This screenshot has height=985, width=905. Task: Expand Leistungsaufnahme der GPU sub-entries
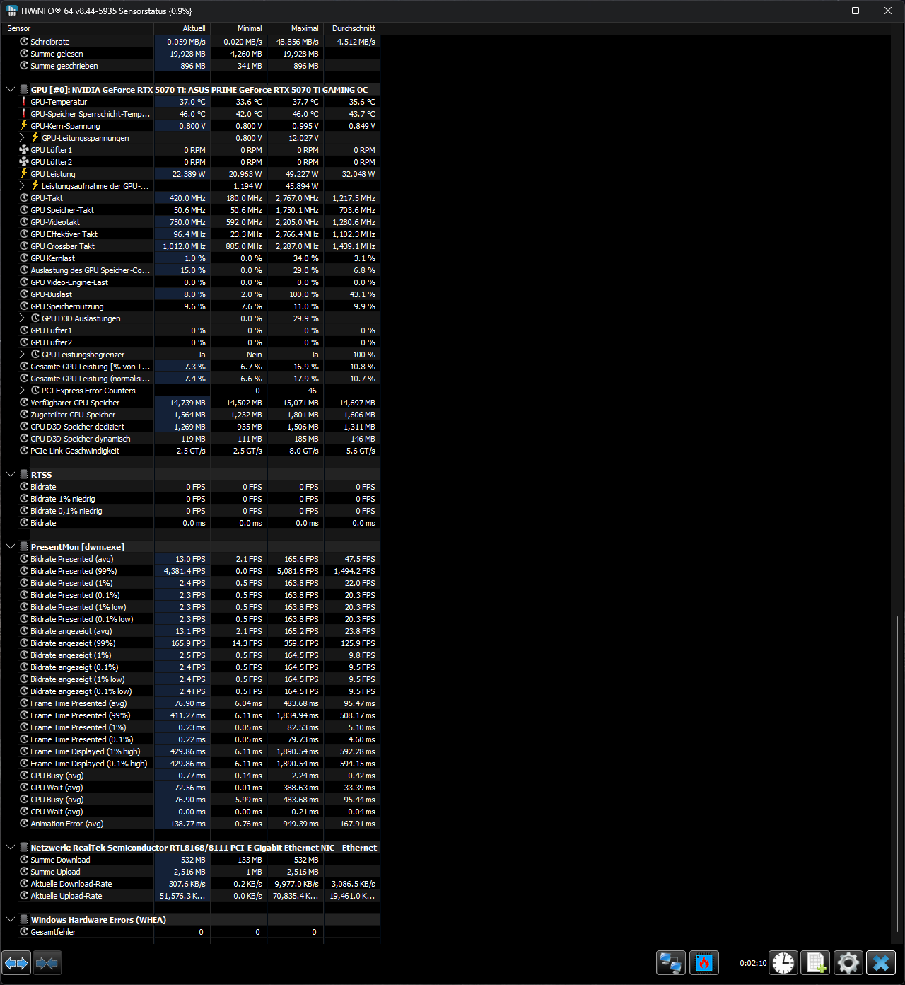click(x=22, y=186)
